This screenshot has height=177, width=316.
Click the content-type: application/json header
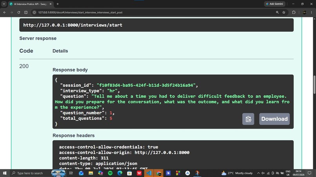coord(98,164)
